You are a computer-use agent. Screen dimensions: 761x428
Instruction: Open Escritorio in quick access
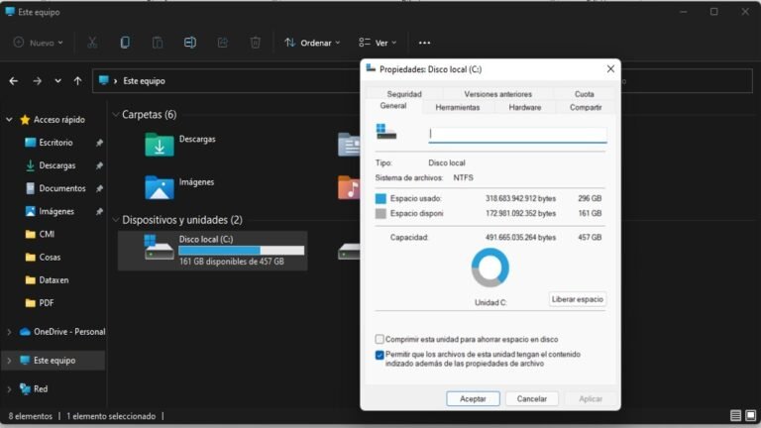coord(55,143)
